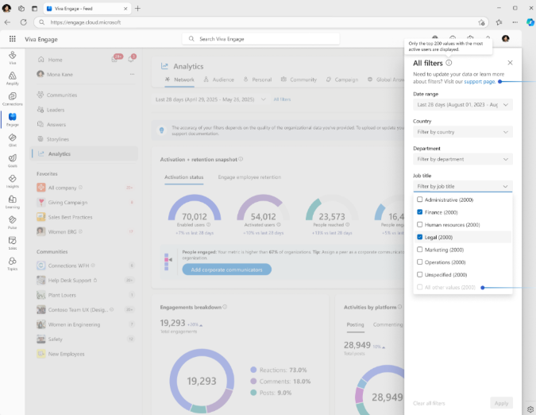Open the app launcher waffle icon
The width and height of the screenshot is (536, 415).
pyautogui.click(x=12, y=39)
